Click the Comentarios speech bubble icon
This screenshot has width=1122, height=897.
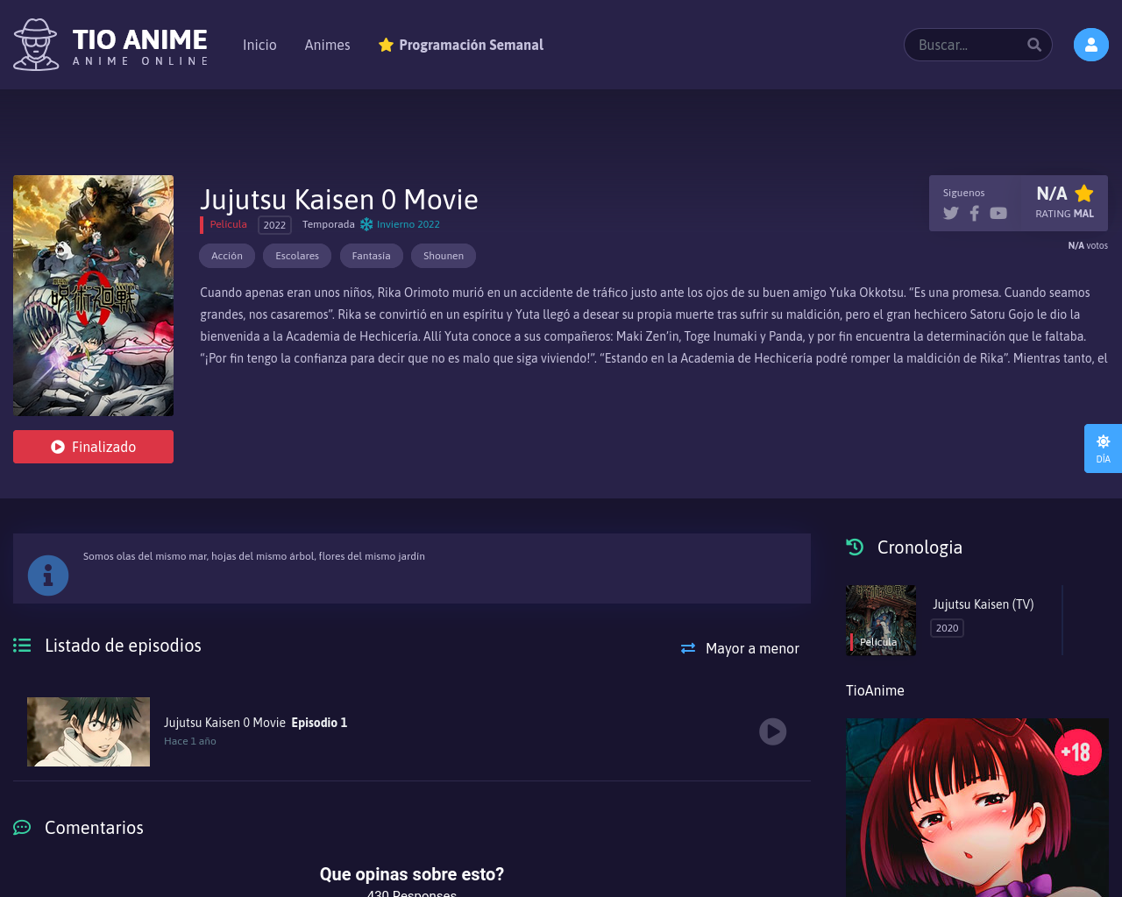(x=22, y=828)
